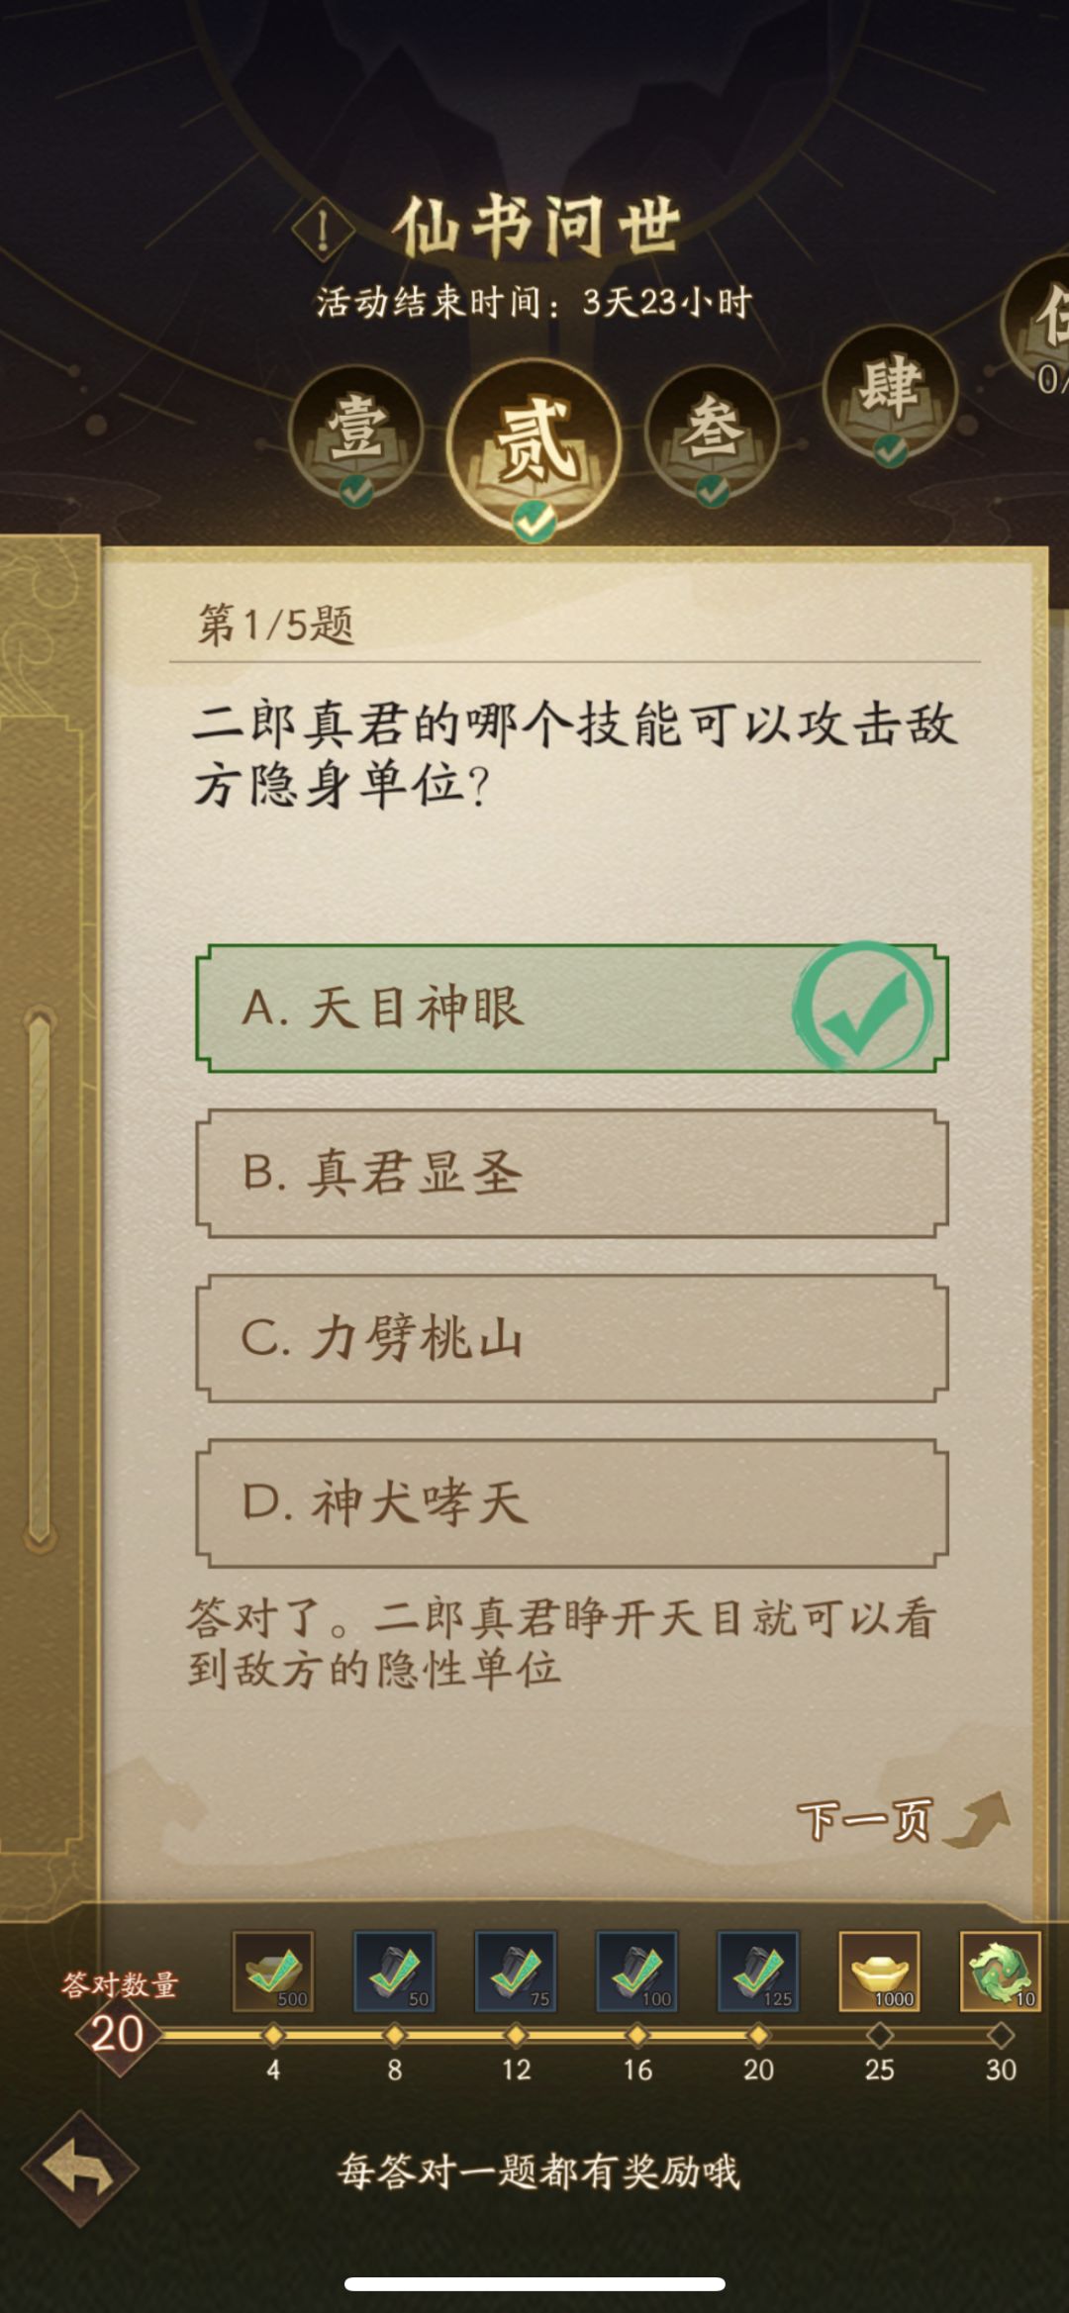Viewport: 1069px width, 2313px height.
Task: Open chapter 肆 tab
Action: [890, 391]
